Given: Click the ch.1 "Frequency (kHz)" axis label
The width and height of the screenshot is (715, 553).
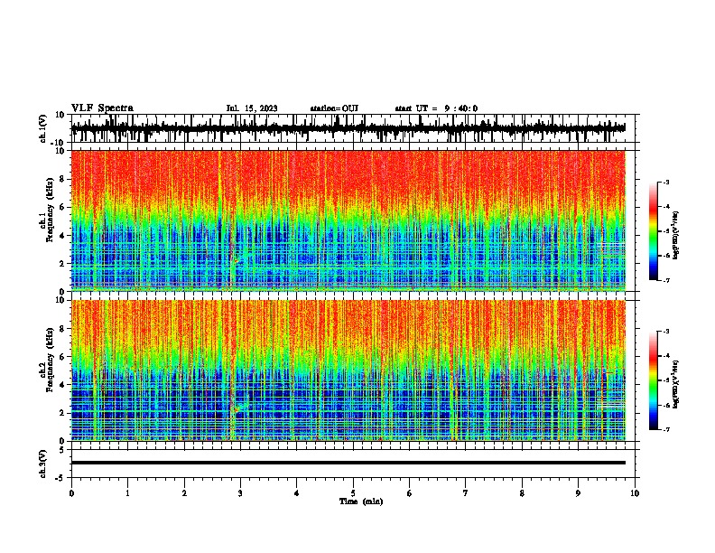Looking at the screenshot, I should tap(49, 211).
